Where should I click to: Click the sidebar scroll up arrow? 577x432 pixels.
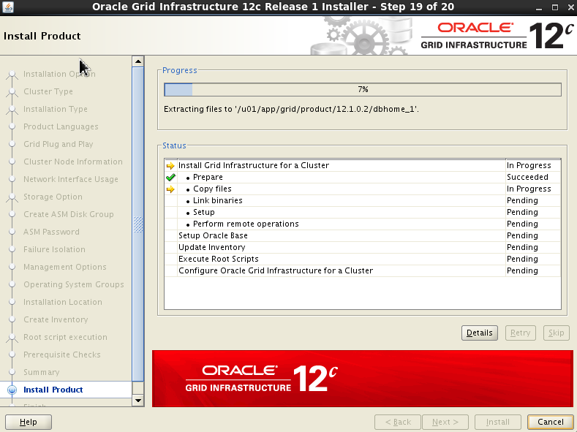138,61
